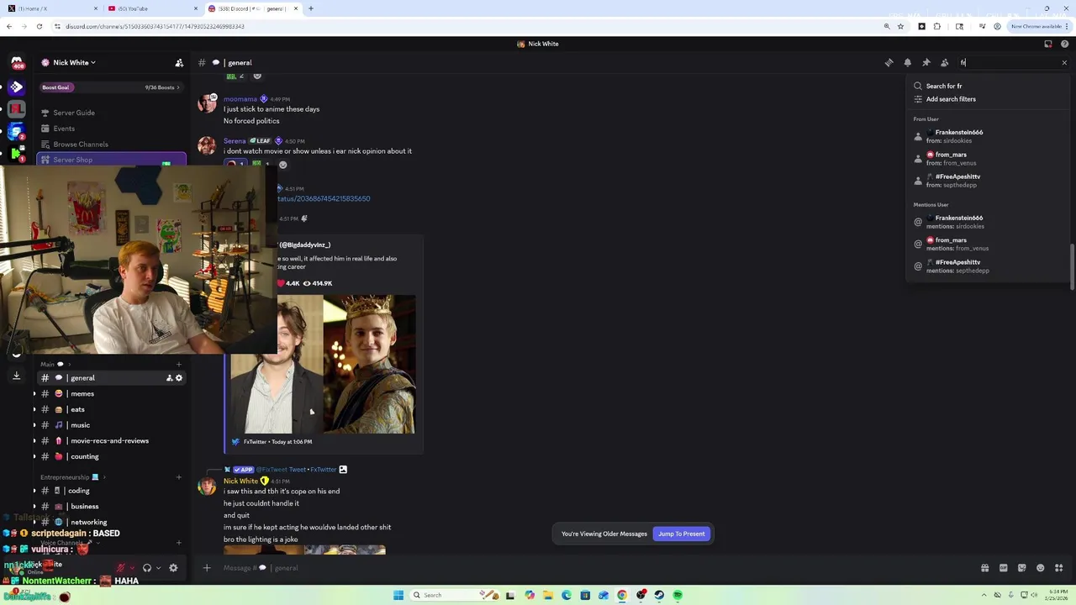Open the Threads icon in channel header

(889, 62)
